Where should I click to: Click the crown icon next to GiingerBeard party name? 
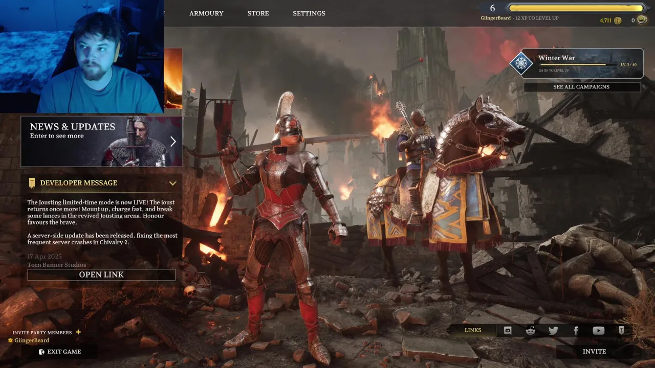click(10, 340)
